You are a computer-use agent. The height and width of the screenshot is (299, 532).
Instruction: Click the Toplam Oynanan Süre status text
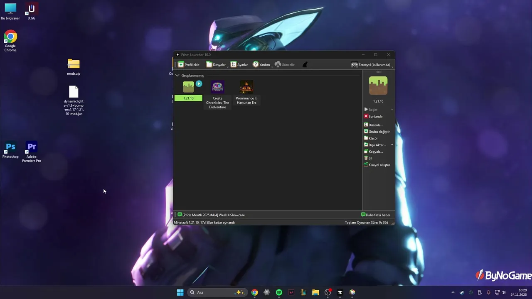(x=367, y=223)
